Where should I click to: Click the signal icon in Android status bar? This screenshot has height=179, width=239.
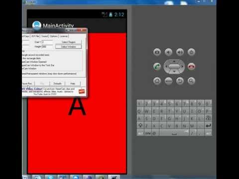click(x=105, y=14)
